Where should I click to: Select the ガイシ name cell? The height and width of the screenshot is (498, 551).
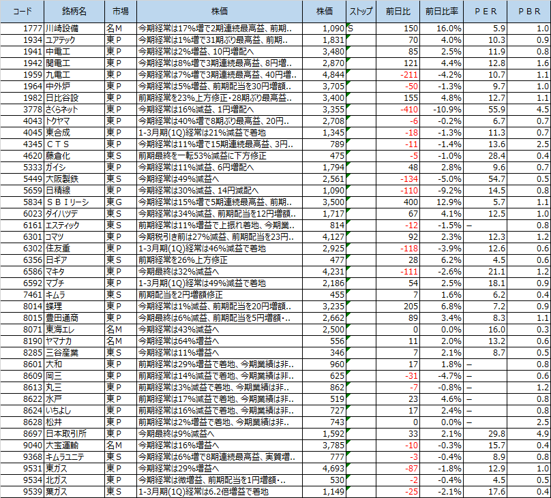(74, 168)
